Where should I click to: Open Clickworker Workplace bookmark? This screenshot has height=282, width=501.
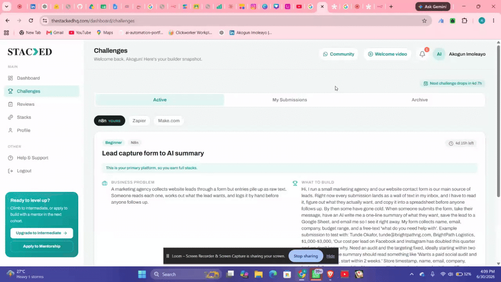[190, 33]
